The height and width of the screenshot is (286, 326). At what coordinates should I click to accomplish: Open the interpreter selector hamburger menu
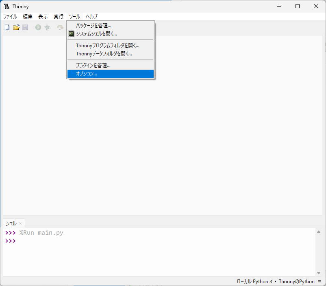point(319,282)
